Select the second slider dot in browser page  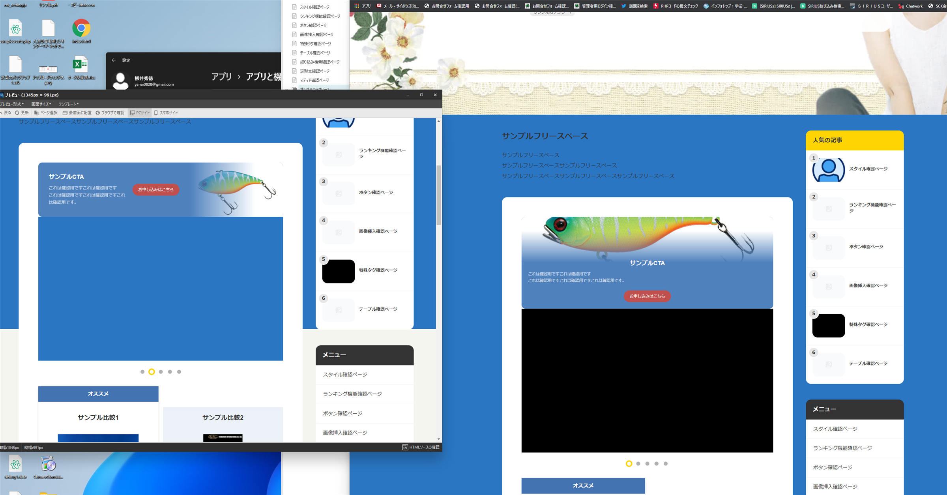click(638, 464)
